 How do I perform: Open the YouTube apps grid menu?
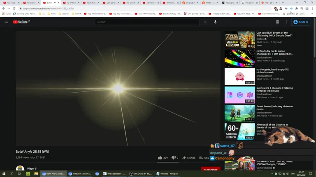[x=277, y=22]
